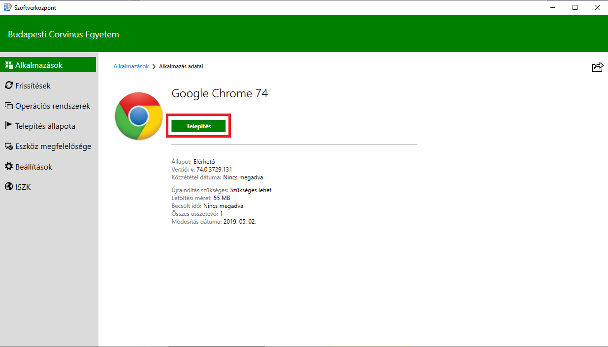Click the Alkalmazások grid icon in the sidebar
Screen dimensions: 608x347
8,65
